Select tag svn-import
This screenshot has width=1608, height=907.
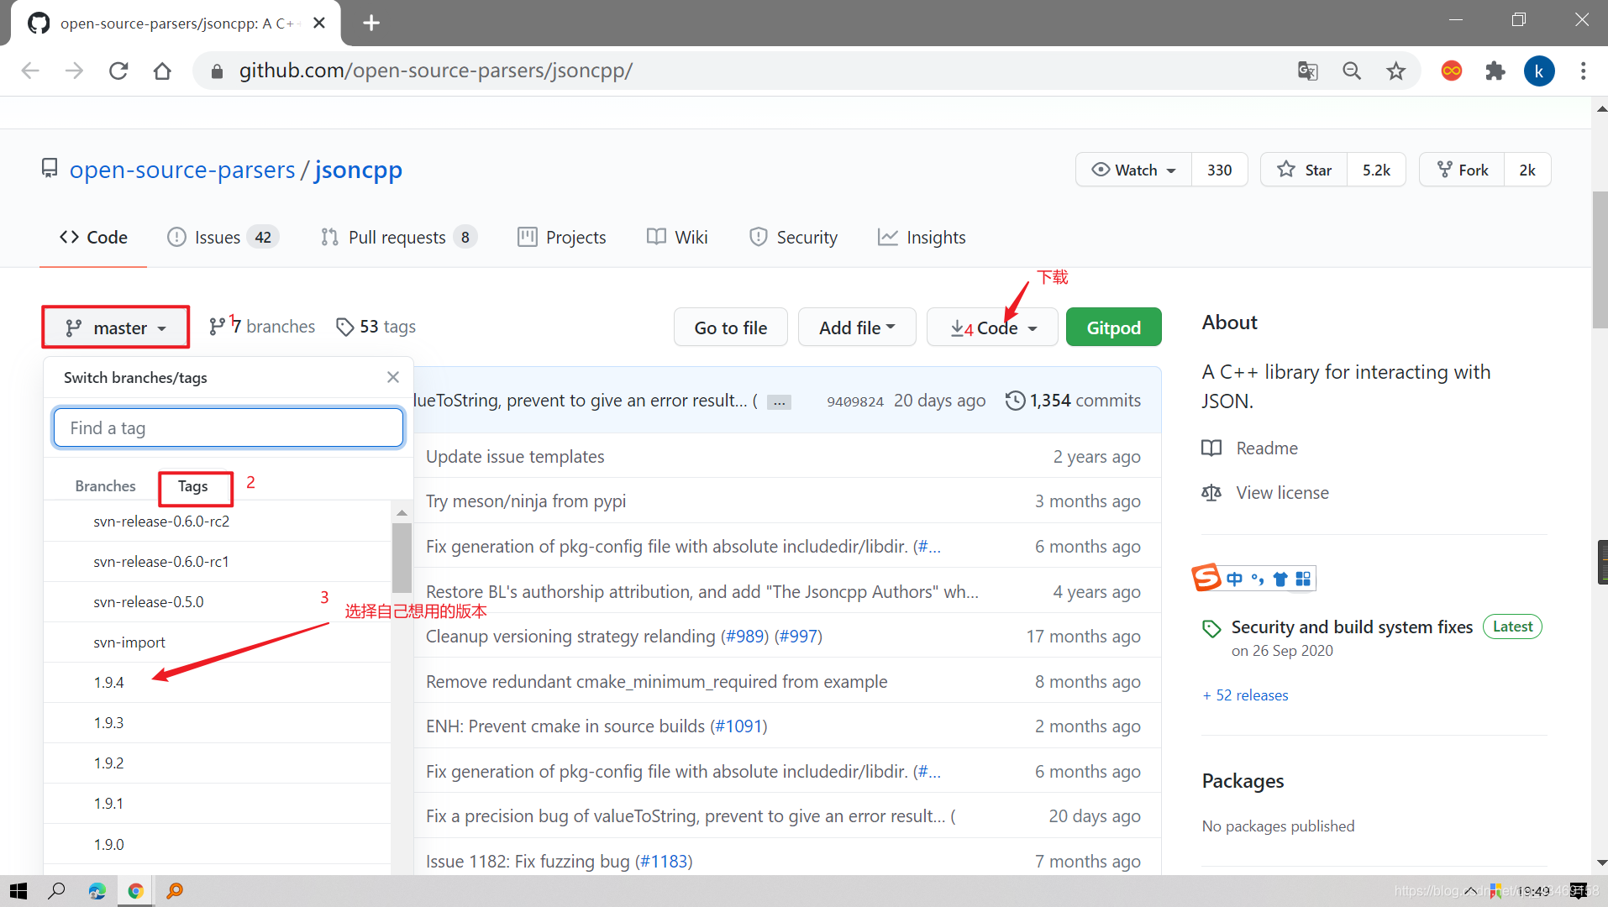click(217, 642)
